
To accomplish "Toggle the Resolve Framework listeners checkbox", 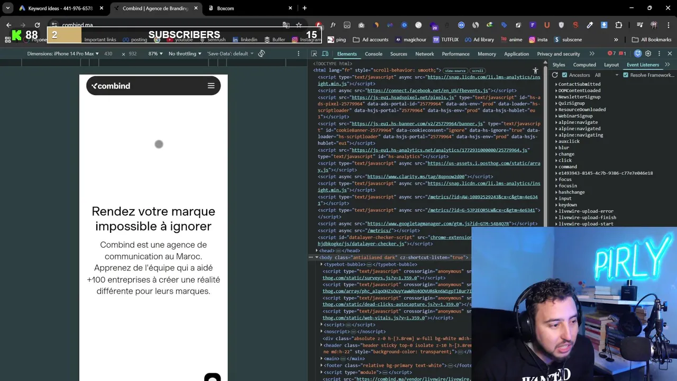I will click(626, 75).
